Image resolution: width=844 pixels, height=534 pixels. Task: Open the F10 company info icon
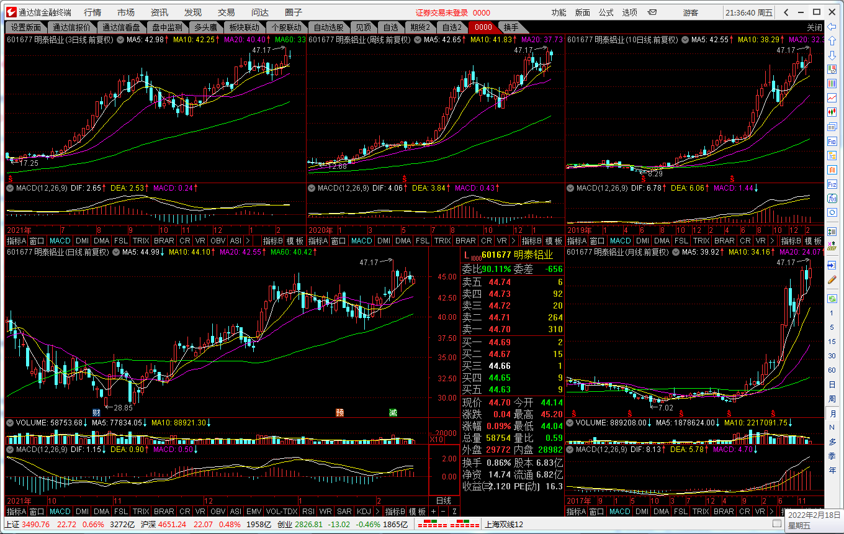(x=832, y=141)
